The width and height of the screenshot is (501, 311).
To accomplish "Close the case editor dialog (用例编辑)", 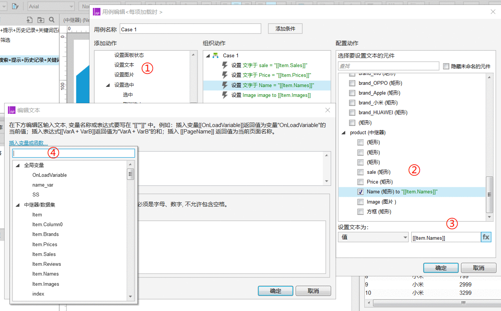I will click(493, 12).
